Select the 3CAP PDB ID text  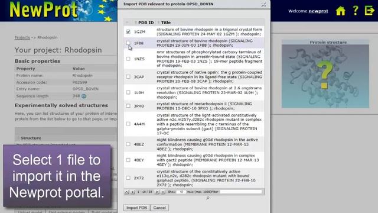tap(139, 77)
